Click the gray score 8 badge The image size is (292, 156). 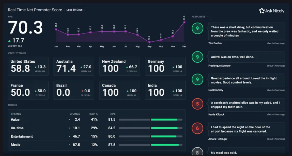(197, 152)
